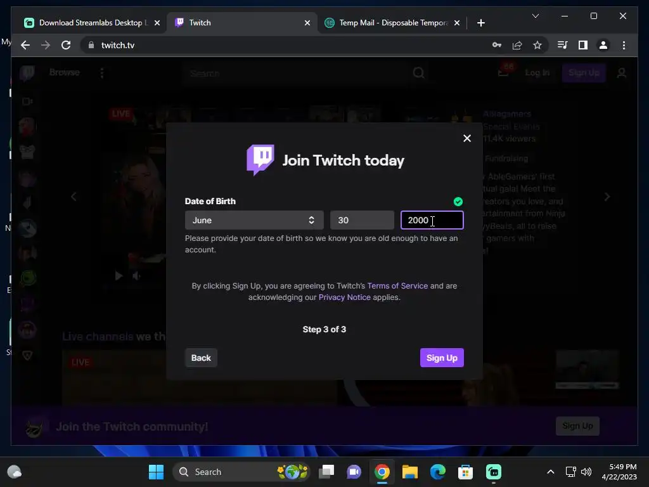Open Microsoft Edge from taskbar

pyautogui.click(x=437, y=472)
